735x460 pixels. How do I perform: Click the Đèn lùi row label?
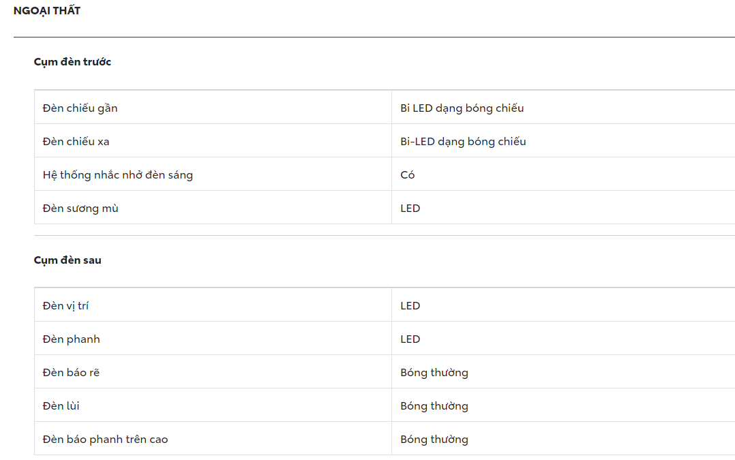(x=61, y=406)
